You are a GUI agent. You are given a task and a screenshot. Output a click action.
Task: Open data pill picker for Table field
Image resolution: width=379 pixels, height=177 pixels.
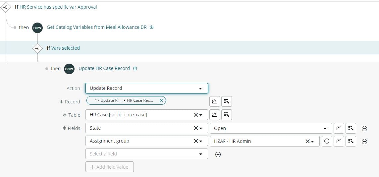pos(227,115)
